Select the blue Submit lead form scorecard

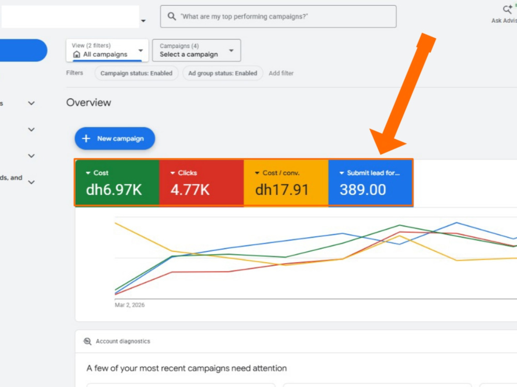(371, 183)
